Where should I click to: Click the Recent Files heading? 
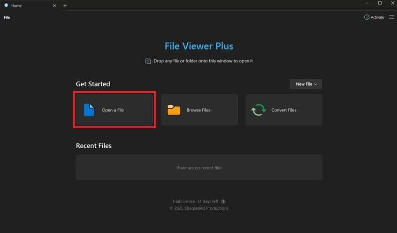click(x=94, y=145)
